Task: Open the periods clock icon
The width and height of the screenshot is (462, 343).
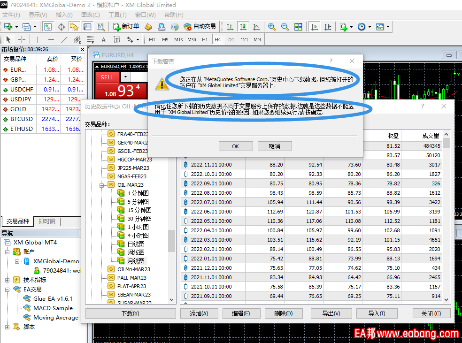Action: (x=361, y=27)
